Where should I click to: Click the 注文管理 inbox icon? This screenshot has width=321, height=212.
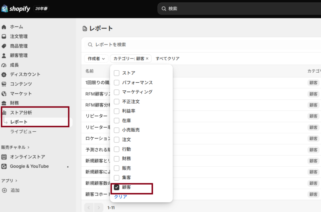click(4, 37)
